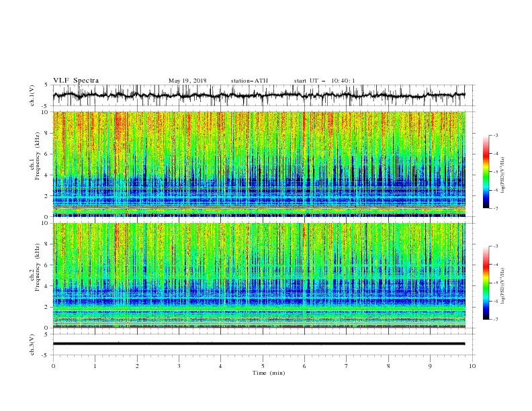Viewport: 532px width, 411px height.
Task: Click the lower "log(PSD)(V²/Hz)" color bar label
Action: pyautogui.click(x=503, y=285)
